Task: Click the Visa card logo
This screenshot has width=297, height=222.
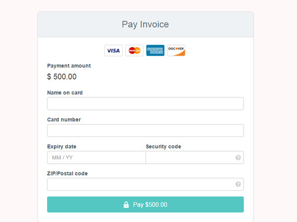Action: click(113, 50)
